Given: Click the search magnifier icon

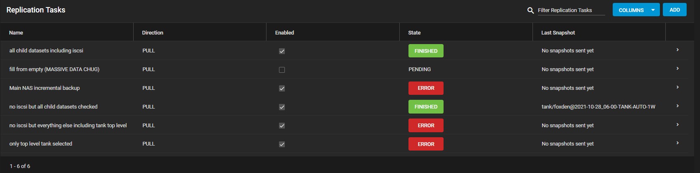Looking at the screenshot, I should pos(530,10).
